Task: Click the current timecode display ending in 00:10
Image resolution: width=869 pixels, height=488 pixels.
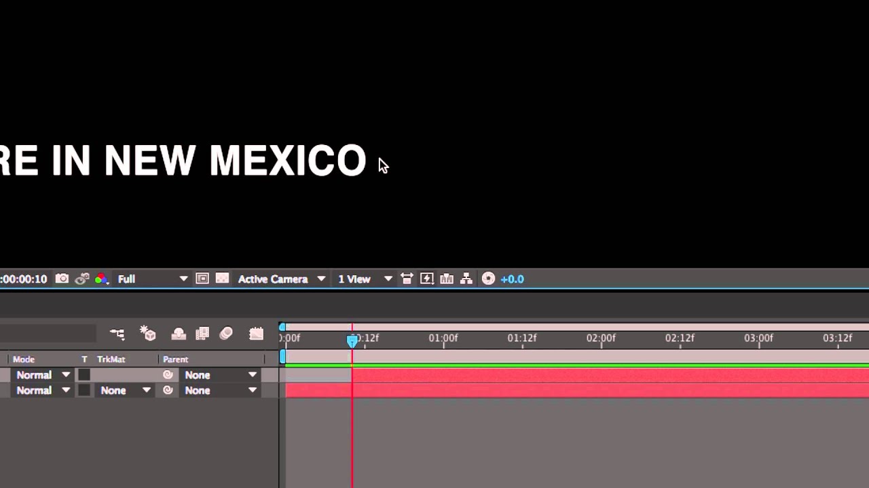Action: (24, 279)
